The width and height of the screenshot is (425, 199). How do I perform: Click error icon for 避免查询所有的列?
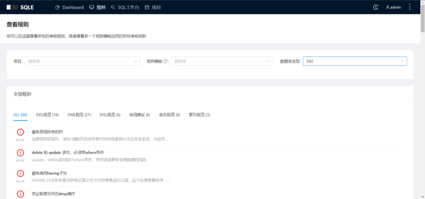tap(20, 132)
